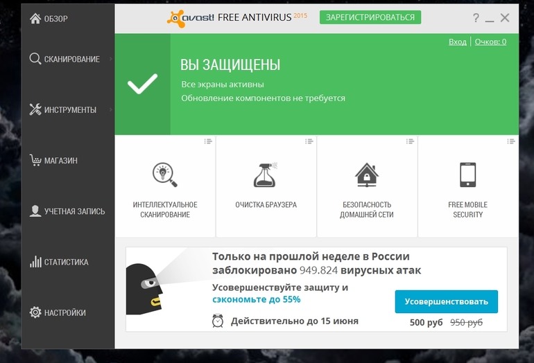Click the alarm clock icon in the offer
534x363 pixels.
218,321
